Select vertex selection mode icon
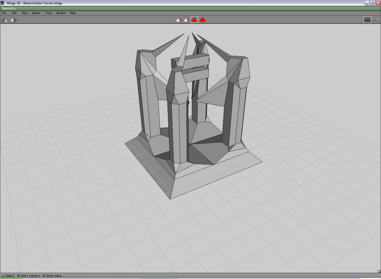 click(178, 20)
